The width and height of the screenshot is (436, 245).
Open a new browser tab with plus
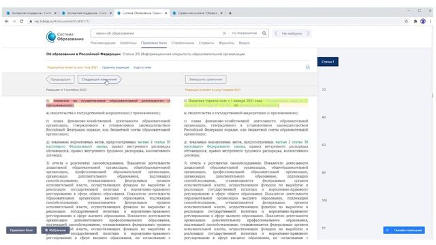tap(230, 13)
